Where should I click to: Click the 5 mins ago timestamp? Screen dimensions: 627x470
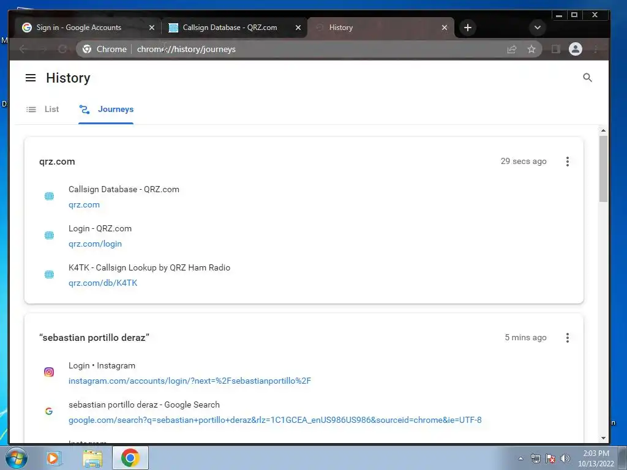point(525,337)
